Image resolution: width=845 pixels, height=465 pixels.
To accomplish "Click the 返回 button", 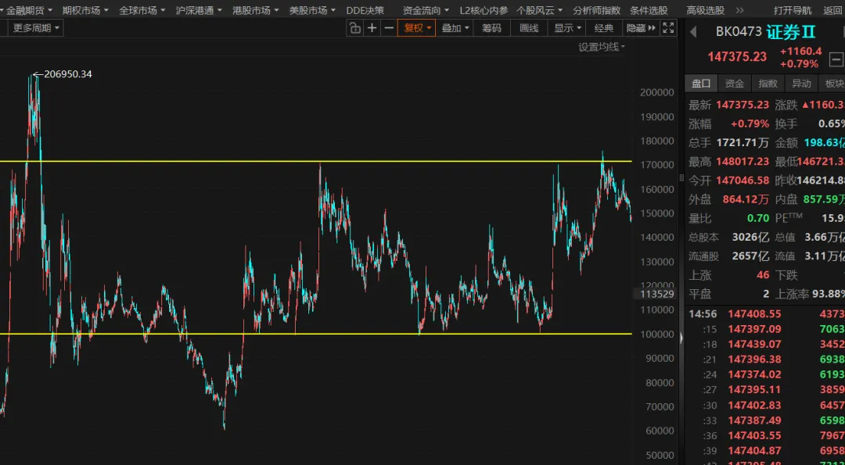I will click(x=832, y=9).
